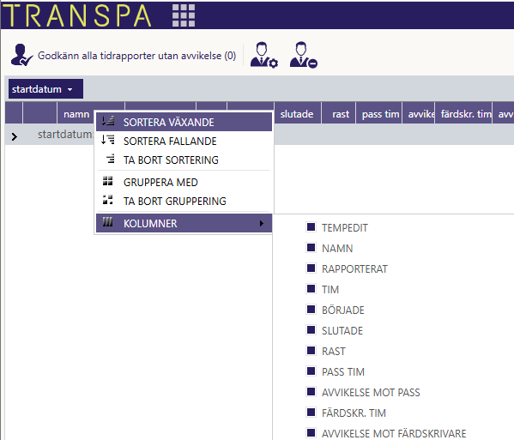The height and width of the screenshot is (440, 514).
Task: Toggle the SLUTADE column checkbox
Action: (311, 329)
